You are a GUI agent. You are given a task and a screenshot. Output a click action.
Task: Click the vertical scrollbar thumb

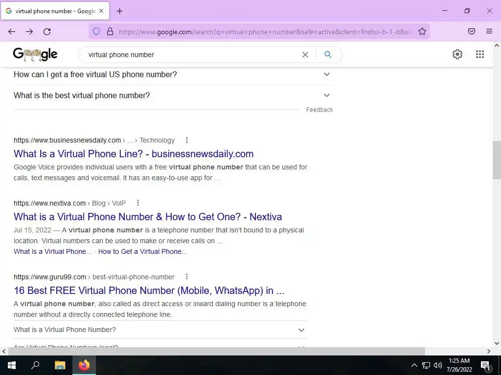point(497,160)
